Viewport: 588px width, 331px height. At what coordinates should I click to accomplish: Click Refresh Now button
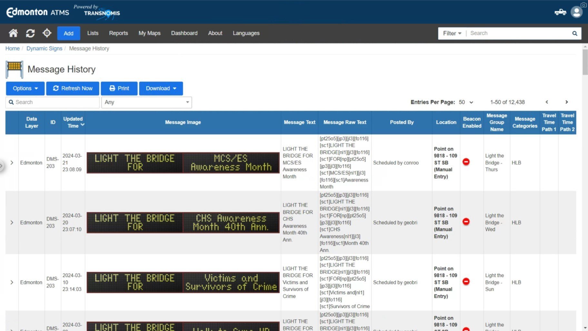click(x=73, y=88)
